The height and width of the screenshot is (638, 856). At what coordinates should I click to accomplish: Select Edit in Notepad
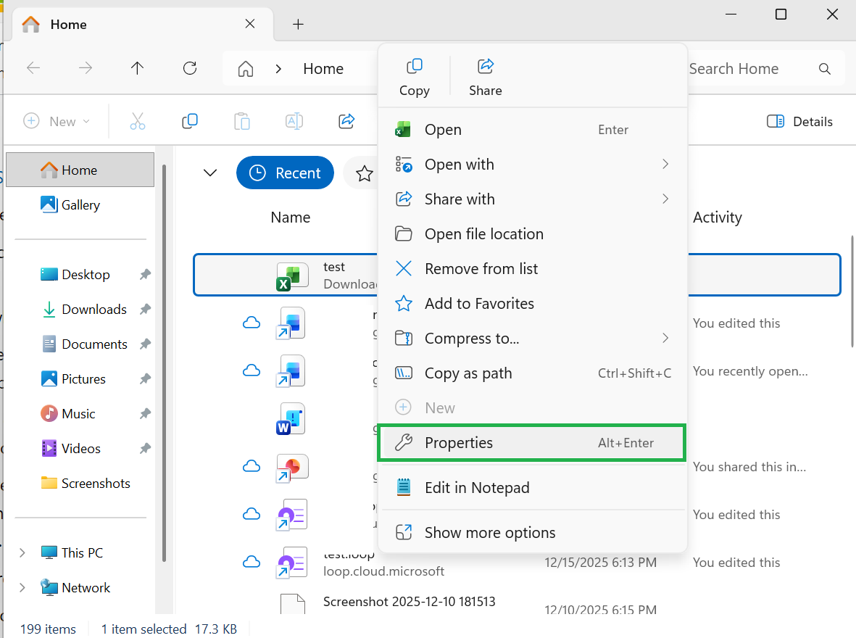[x=532, y=487]
